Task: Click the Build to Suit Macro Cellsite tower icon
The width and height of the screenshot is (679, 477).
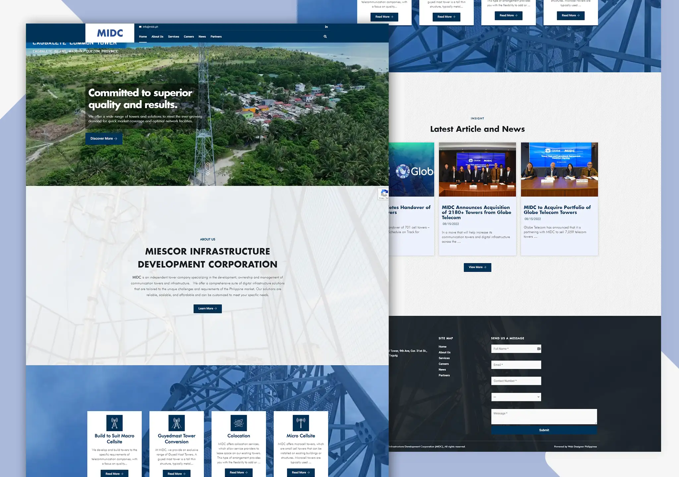Action: tap(114, 423)
